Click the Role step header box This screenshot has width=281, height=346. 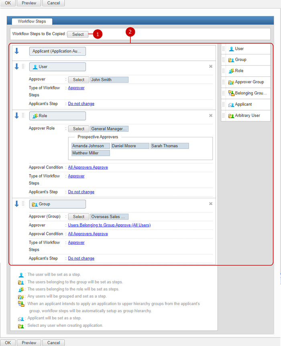coord(57,116)
